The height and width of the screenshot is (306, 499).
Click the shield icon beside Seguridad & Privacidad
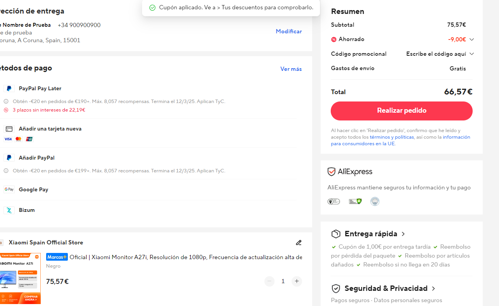pos(336,289)
